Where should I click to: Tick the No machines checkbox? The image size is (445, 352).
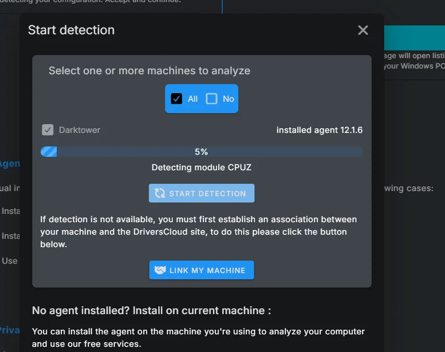click(211, 99)
